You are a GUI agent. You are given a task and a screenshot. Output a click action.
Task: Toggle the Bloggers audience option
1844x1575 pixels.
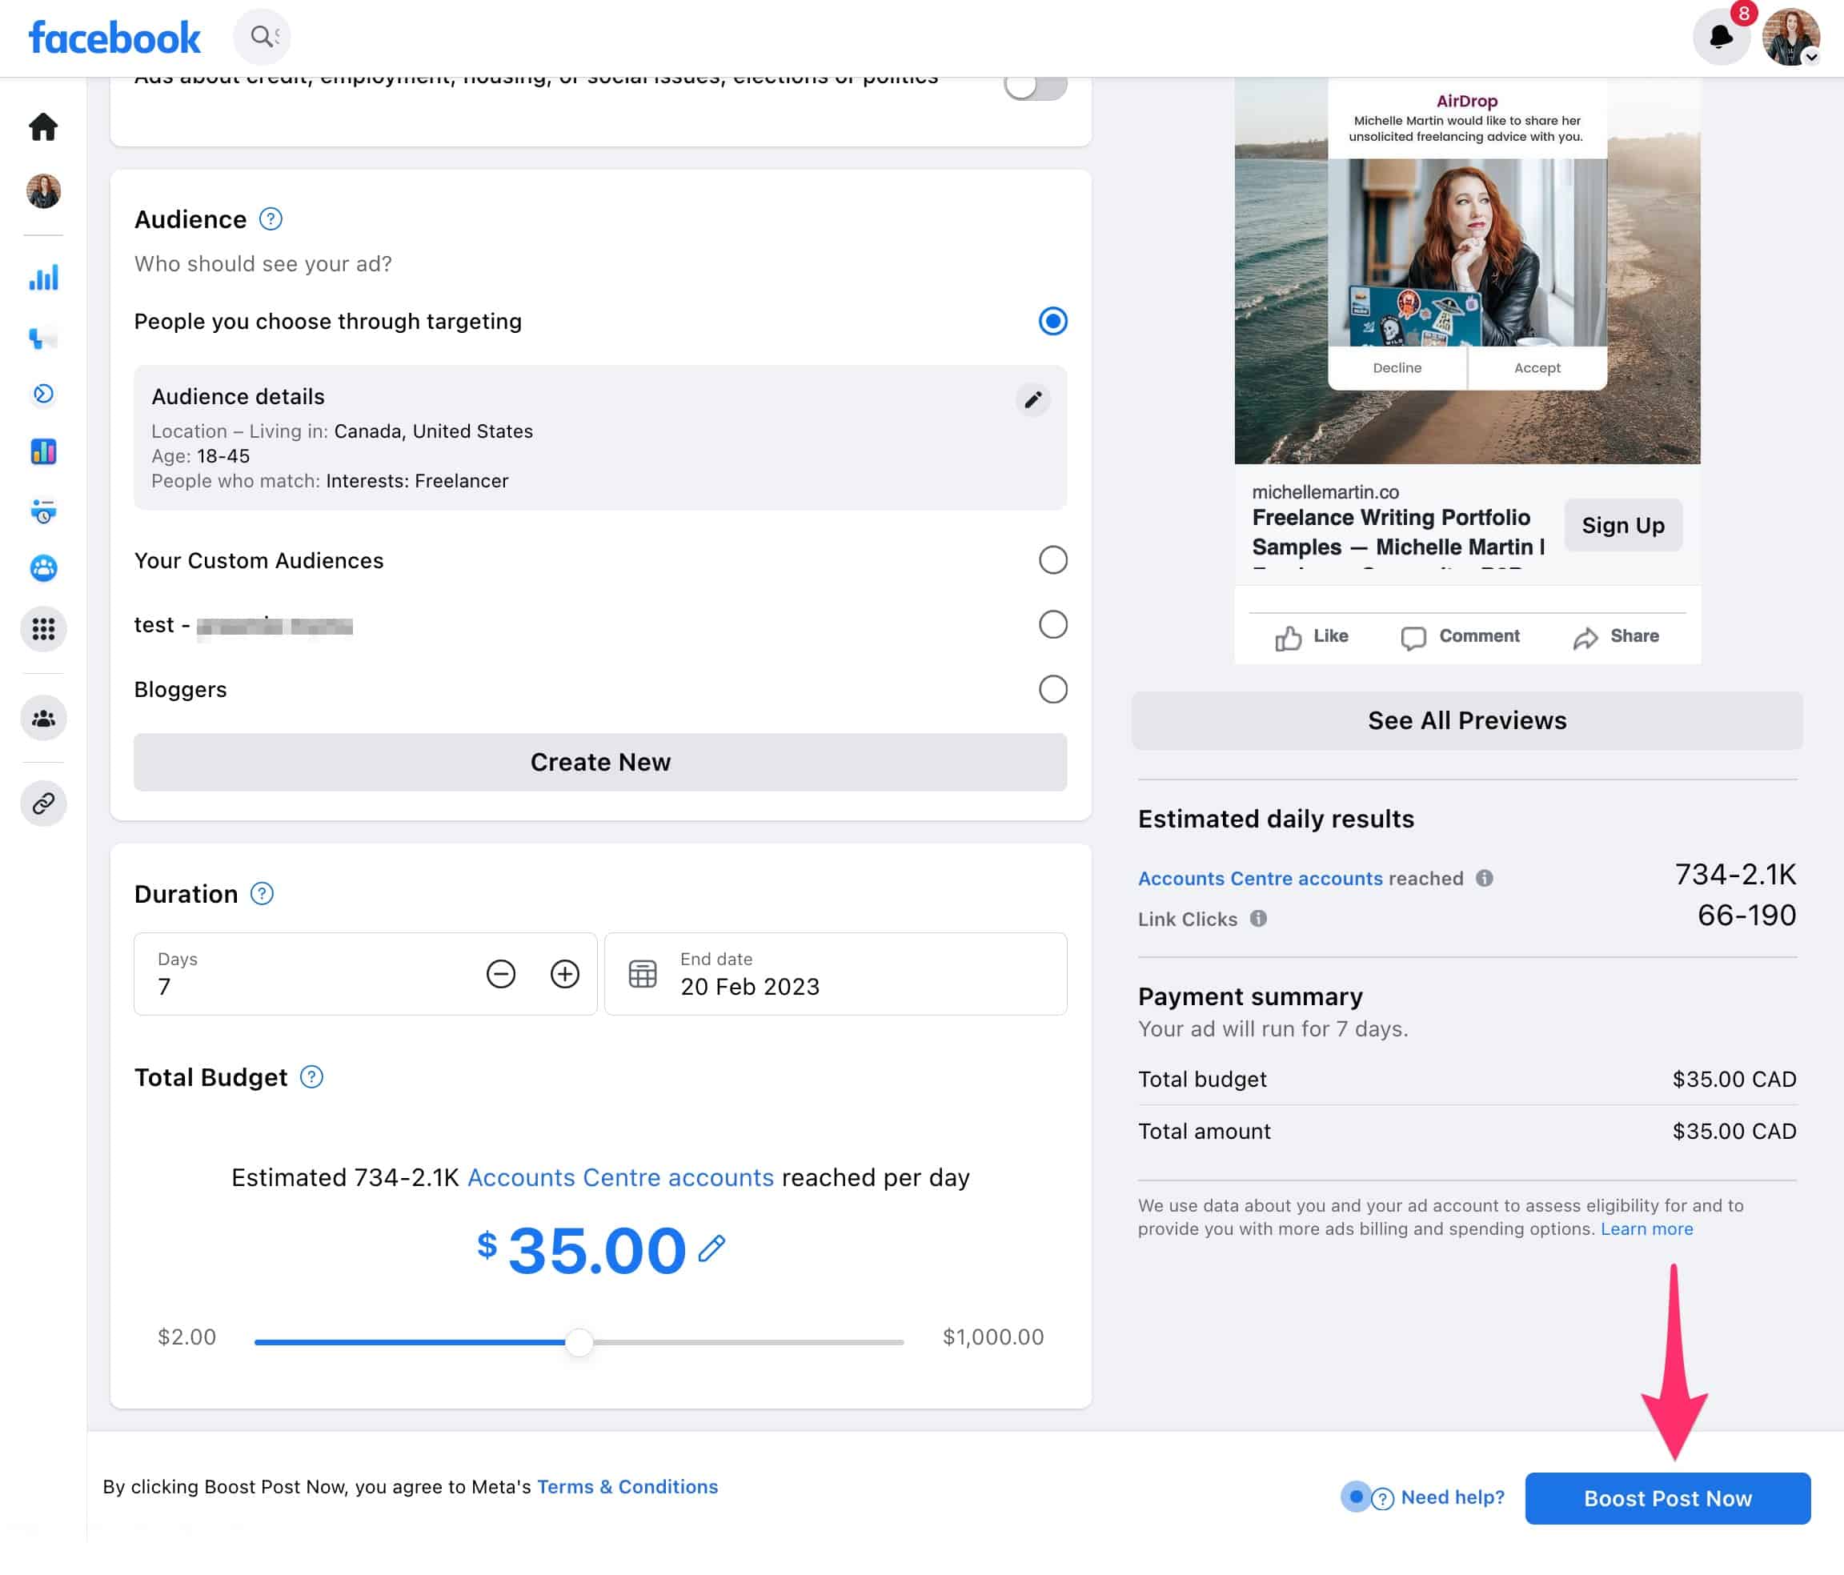(1052, 689)
